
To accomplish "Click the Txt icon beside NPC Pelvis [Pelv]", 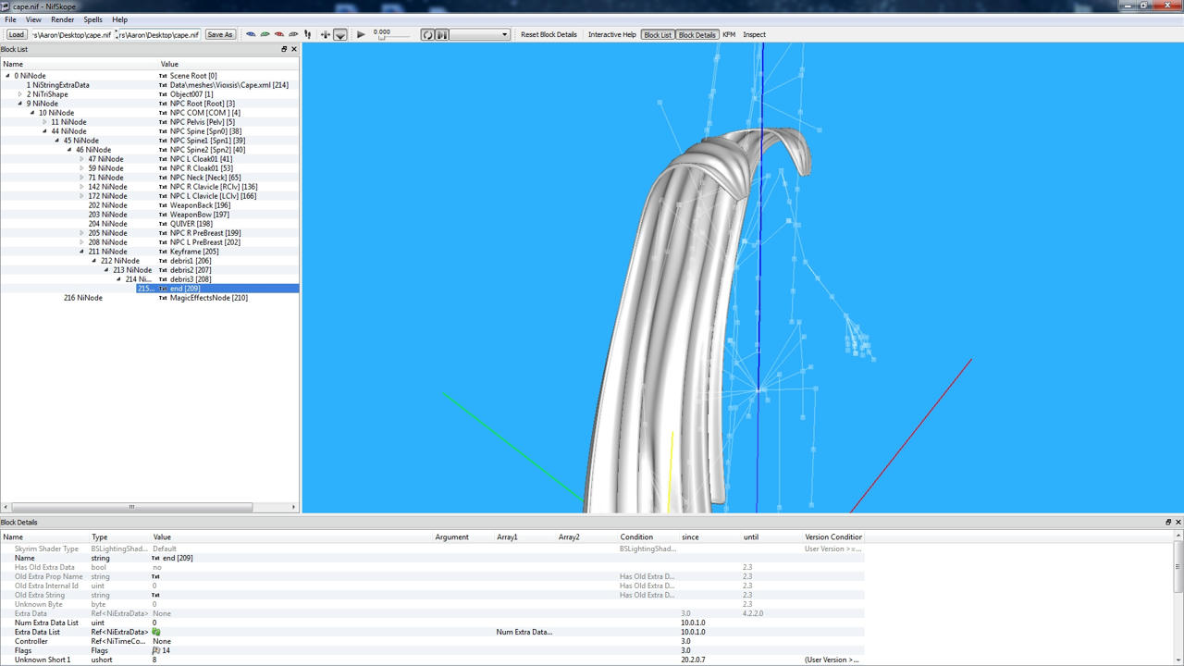I will pos(163,122).
